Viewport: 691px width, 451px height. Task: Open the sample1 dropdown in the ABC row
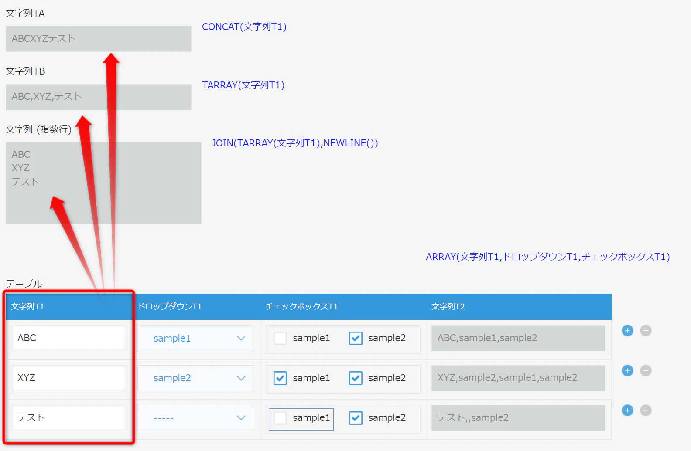tap(196, 338)
